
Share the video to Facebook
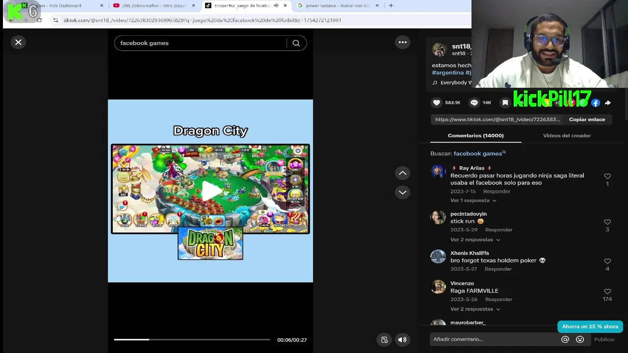point(596,102)
